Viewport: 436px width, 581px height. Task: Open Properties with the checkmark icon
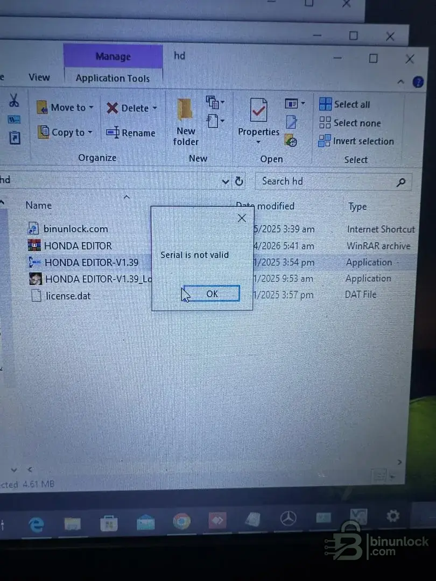259,111
